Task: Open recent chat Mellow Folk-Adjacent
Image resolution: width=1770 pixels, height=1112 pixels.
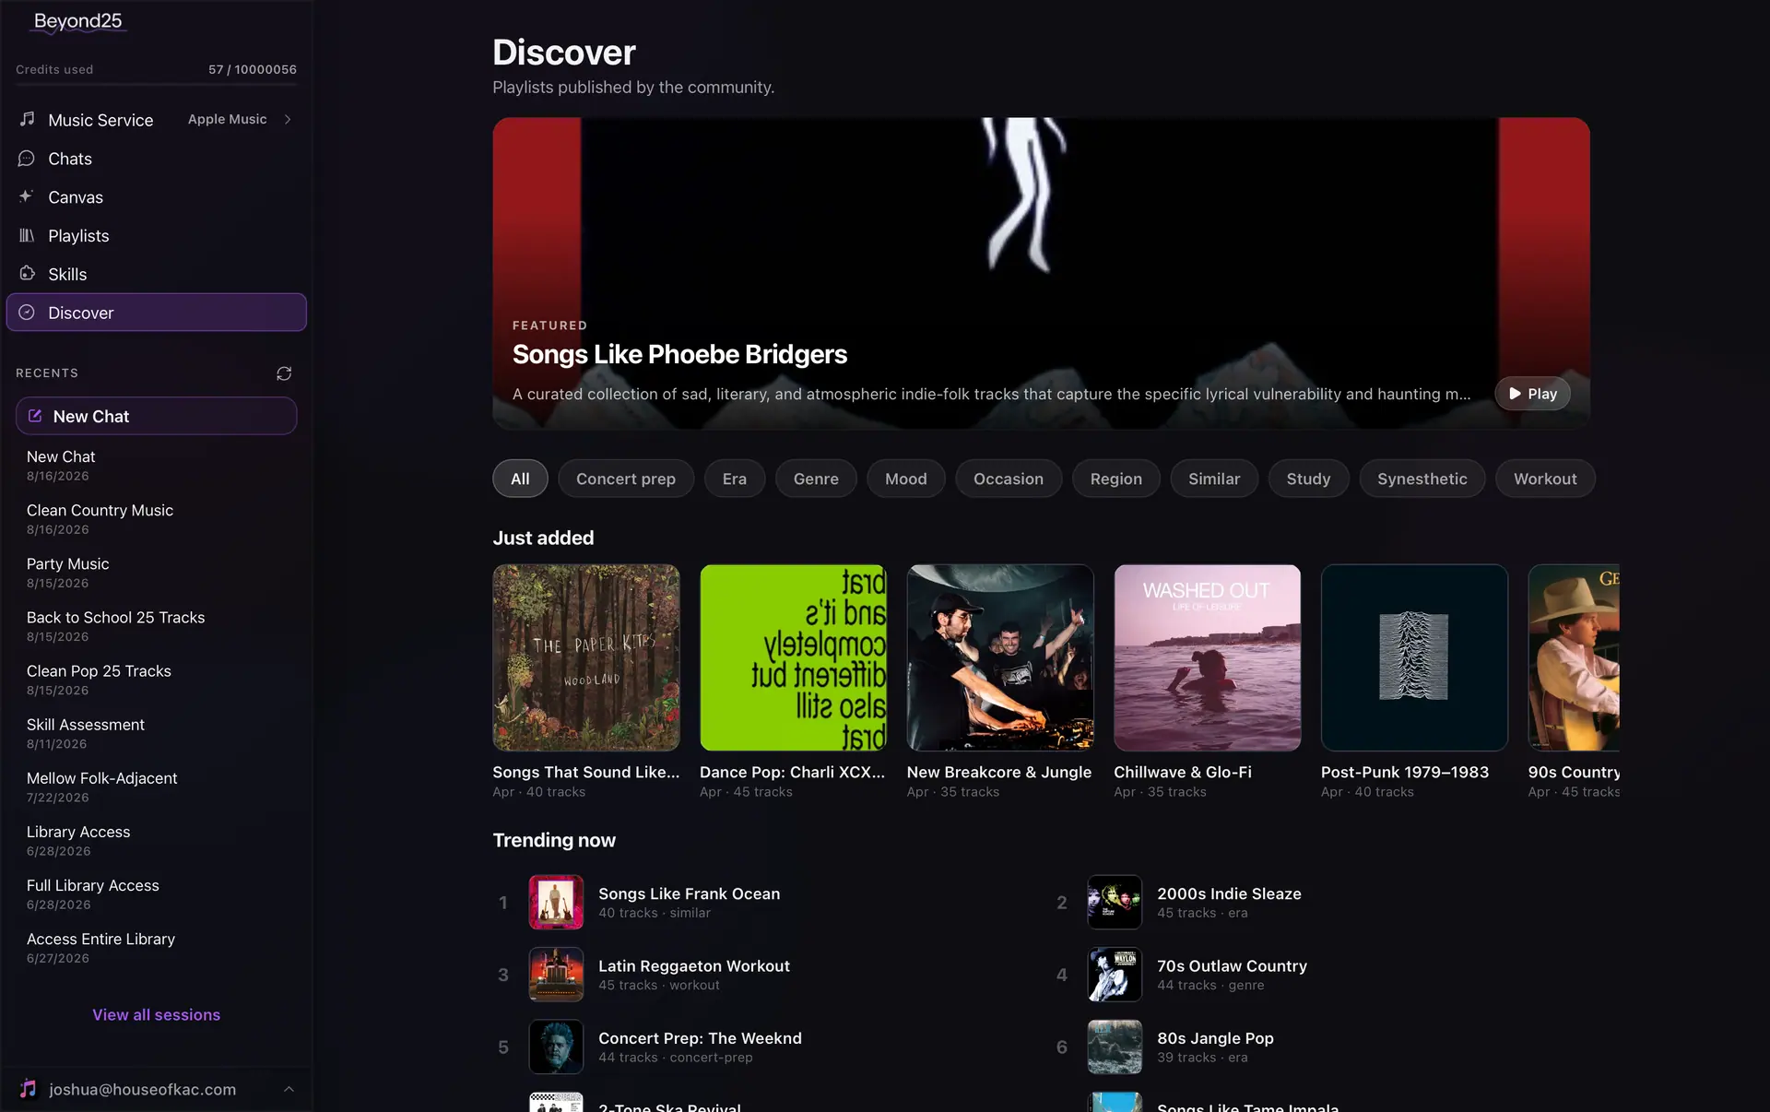Action: point(156,787)
